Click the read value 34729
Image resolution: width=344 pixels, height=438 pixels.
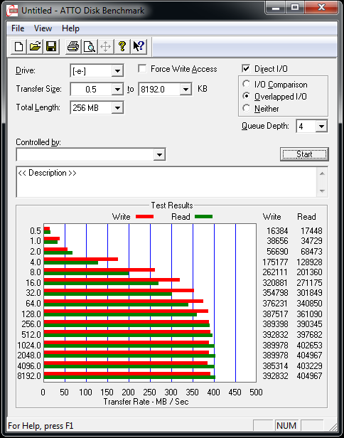[x=311, y=241]
